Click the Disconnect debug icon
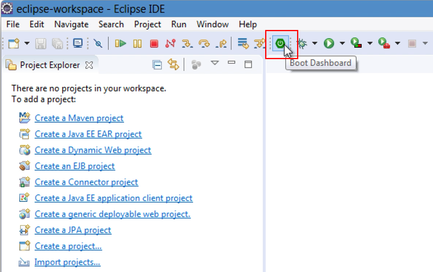The height and width of the screenshot is (272, 433). point(170,44)
